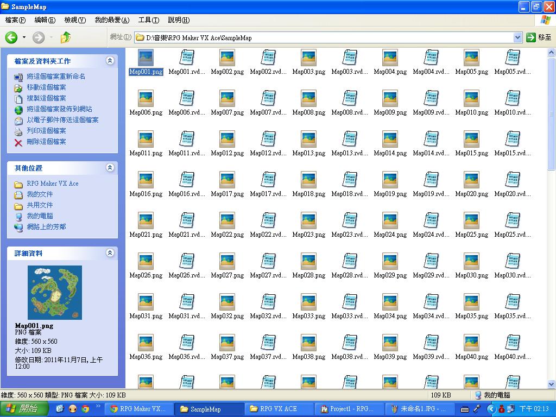The image size is (556, 417).
Task: Switch to Project1 - RPG taskbar window
Action: 349,409
